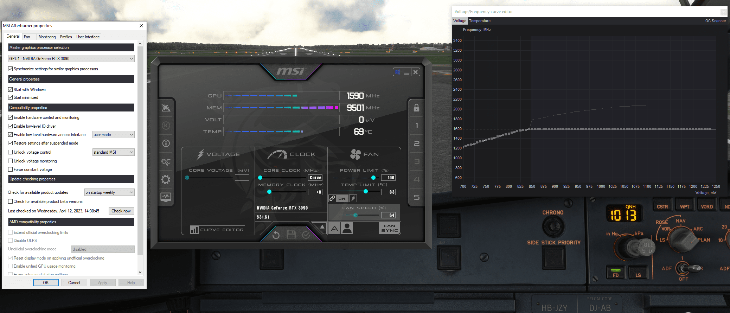
Task: Switch to the User Interface tab
Action: [88, 37]
